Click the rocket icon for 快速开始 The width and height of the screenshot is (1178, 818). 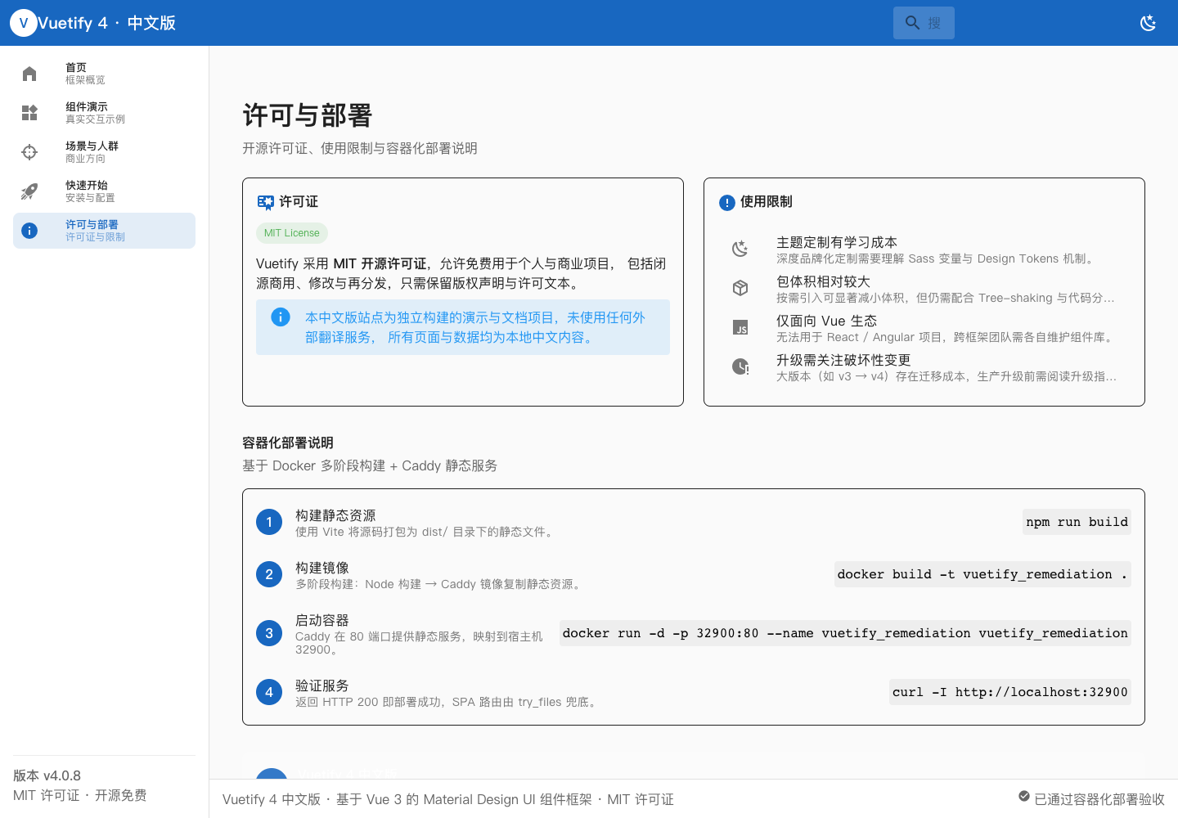[x=29, y=191]
